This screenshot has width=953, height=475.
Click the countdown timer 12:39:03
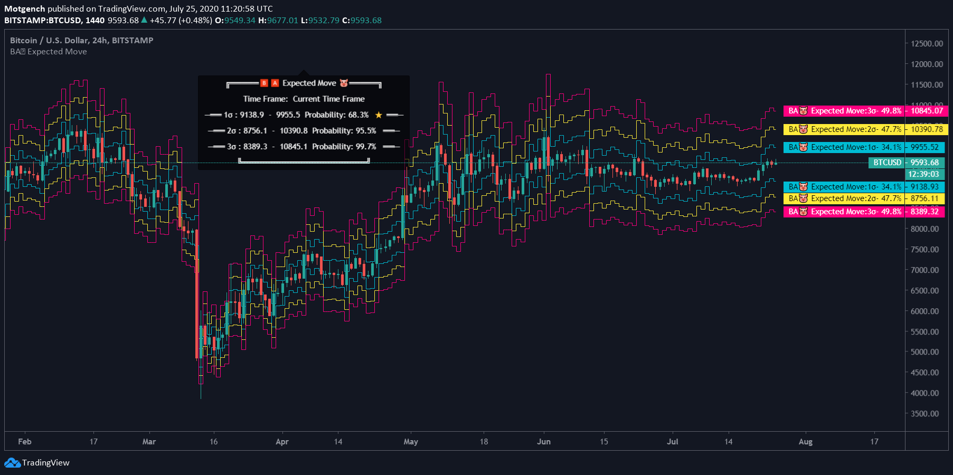click(924, 174)
